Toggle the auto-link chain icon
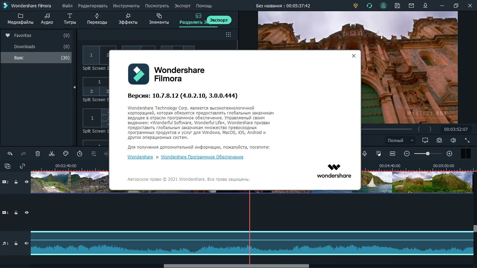Viewport: 477px width, 268px height. 22,166
